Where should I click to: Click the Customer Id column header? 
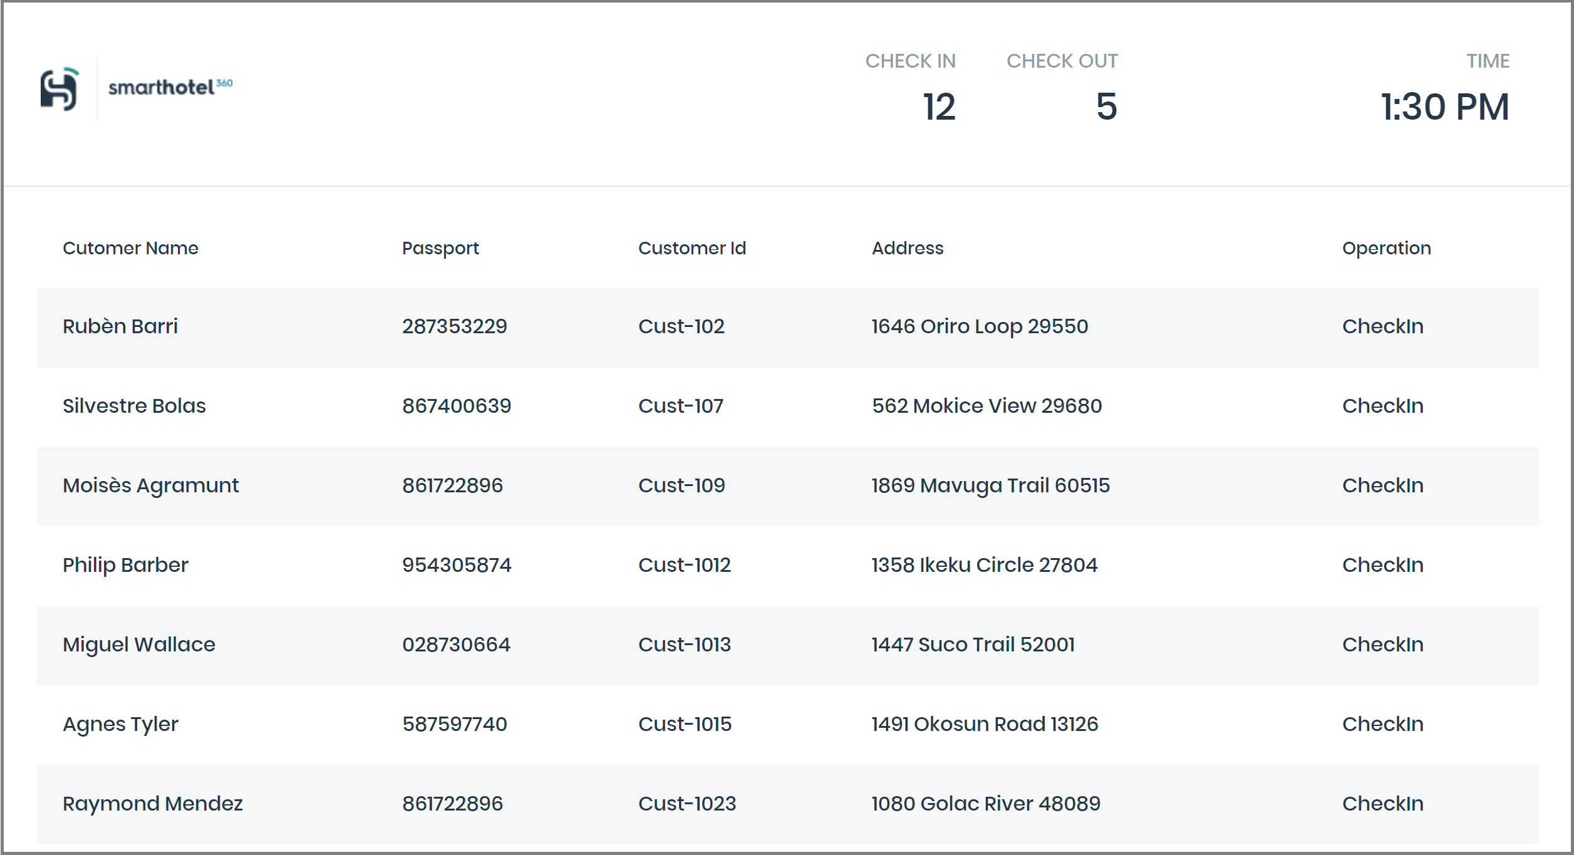point(691,248)
